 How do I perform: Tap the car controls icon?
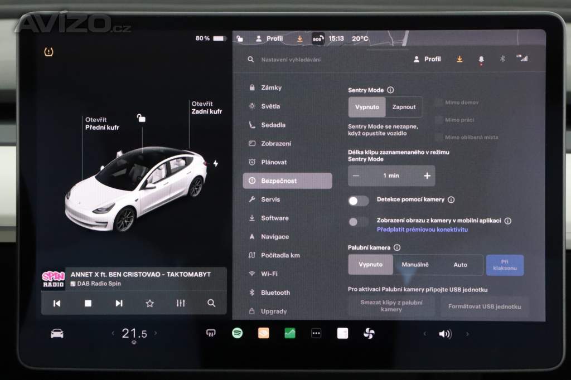pyautogui.click(x=57, y=333)
